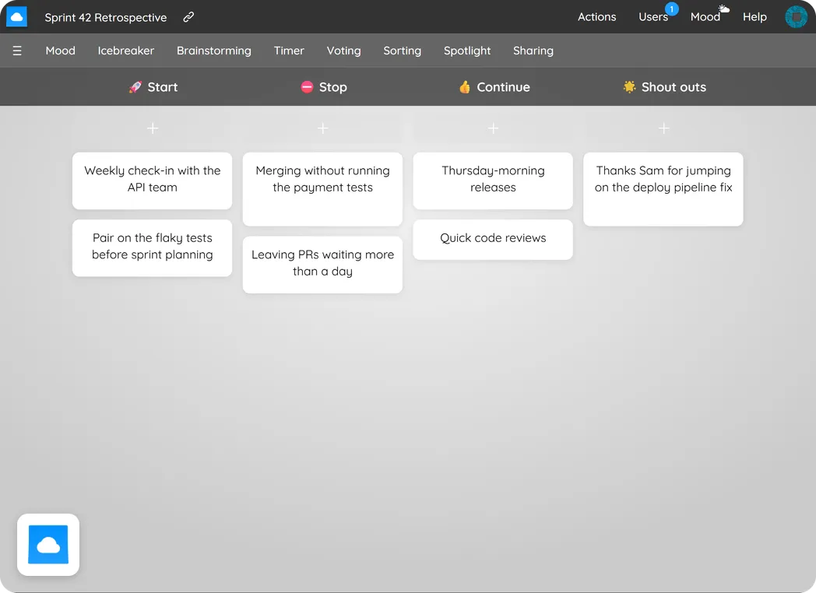Screen dimensions: 816x593
Task: Add a card to the Stop column
Action: pyautogui.click(x=322, y=128)
